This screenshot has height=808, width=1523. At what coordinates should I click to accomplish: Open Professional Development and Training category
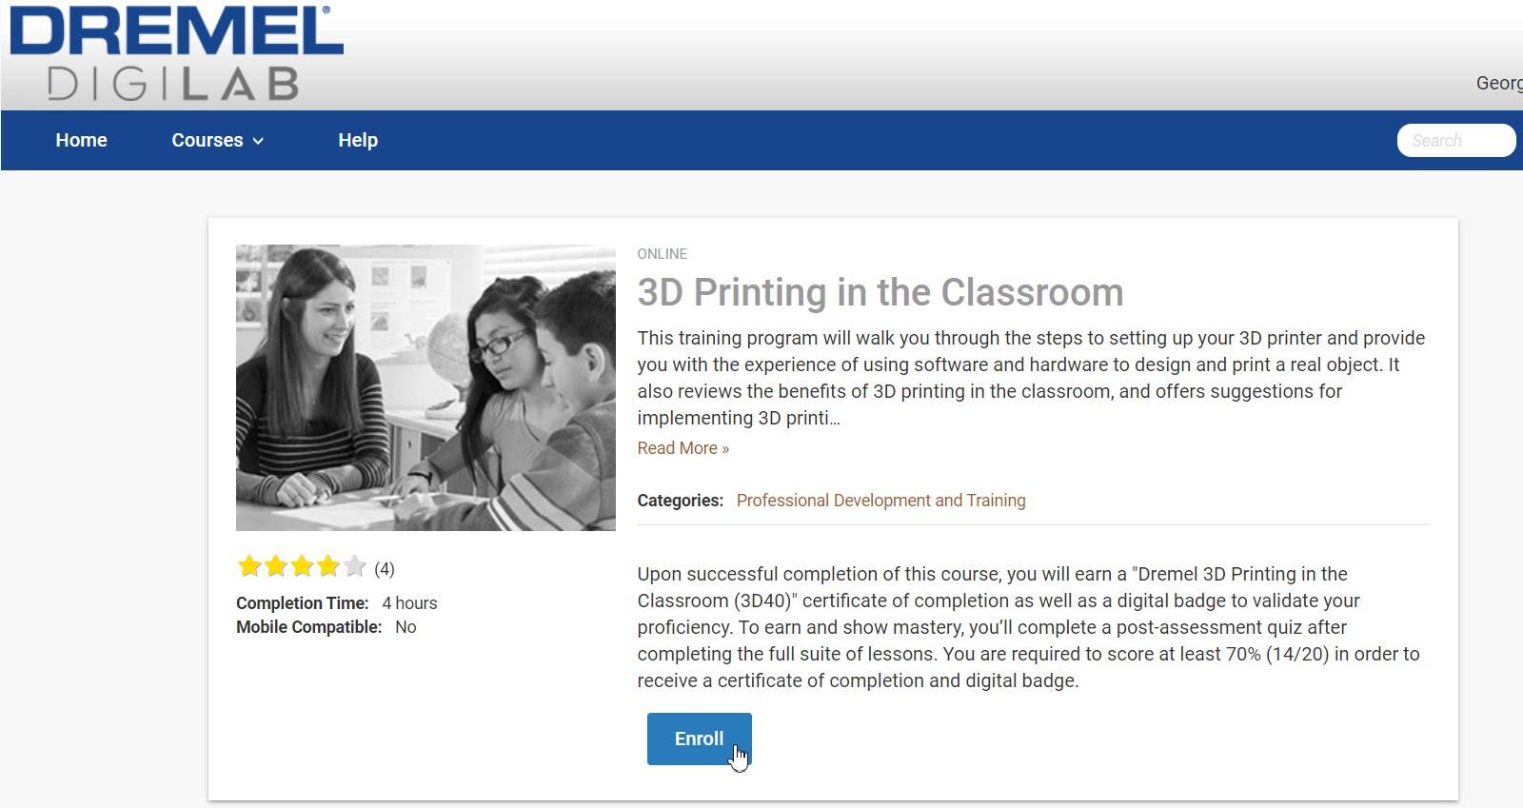[880, 501]
